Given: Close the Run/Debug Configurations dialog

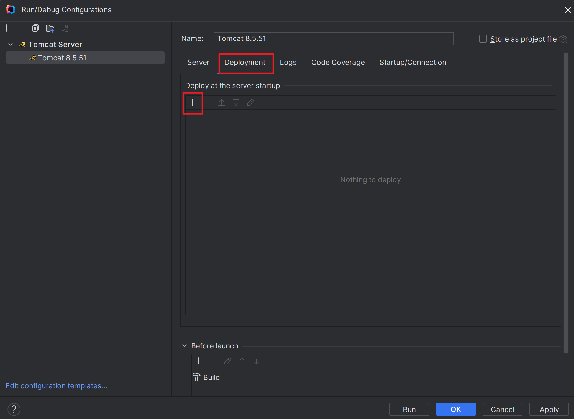Looking at the screenshot, I should click(x=568, y=10).
